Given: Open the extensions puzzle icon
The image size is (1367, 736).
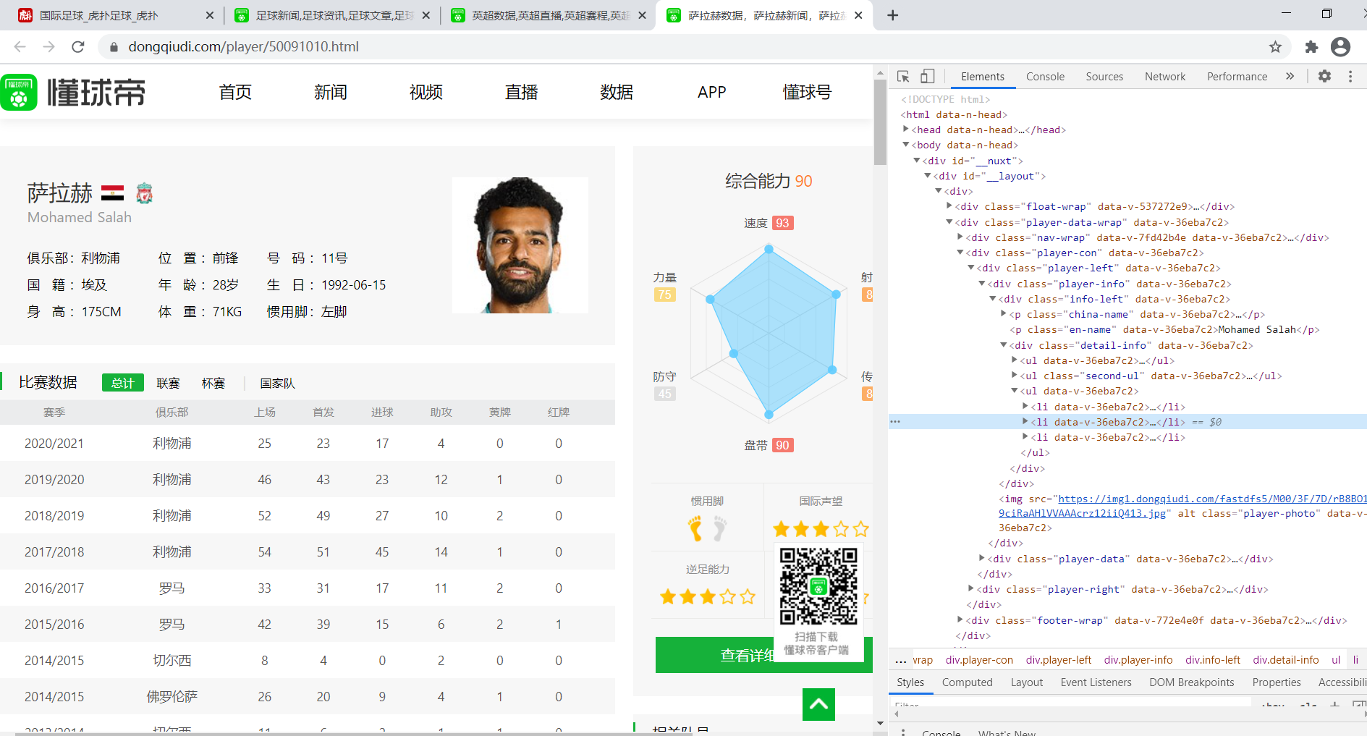Looking at the screenshot, I should [x=1311, y=47].
